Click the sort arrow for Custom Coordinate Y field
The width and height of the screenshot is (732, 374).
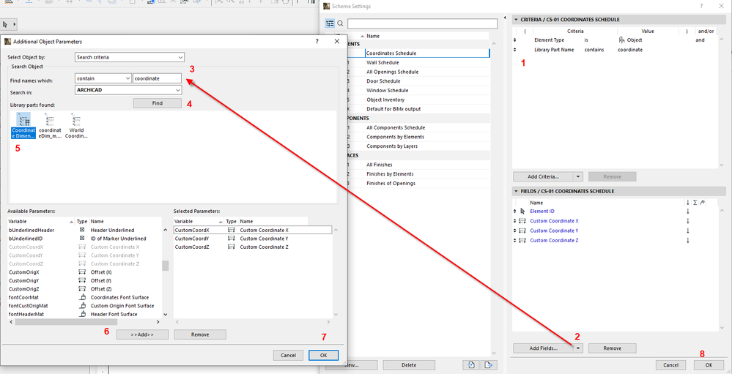(x=687, y=231)
